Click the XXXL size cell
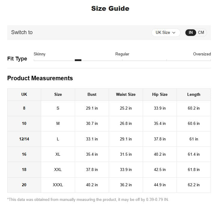Screen dimensions: 219x206 [x=58, y=185]
